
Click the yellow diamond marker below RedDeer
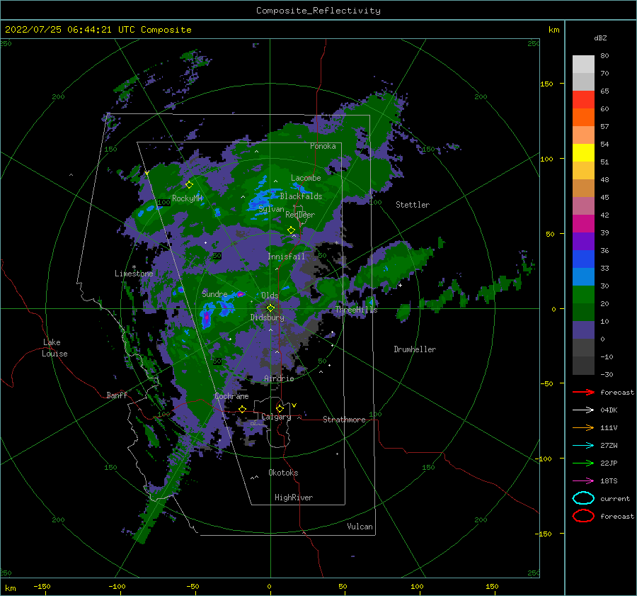click(291, 230)
